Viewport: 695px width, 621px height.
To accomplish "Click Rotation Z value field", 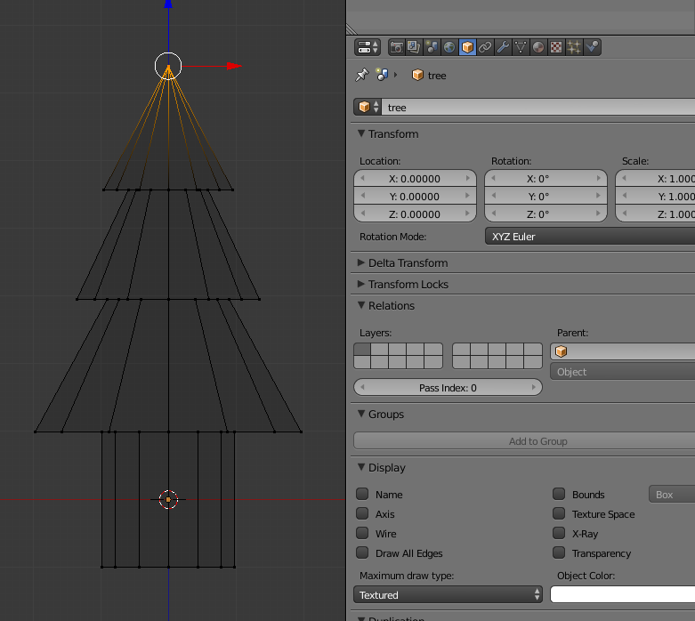I will tap(545, 214).
